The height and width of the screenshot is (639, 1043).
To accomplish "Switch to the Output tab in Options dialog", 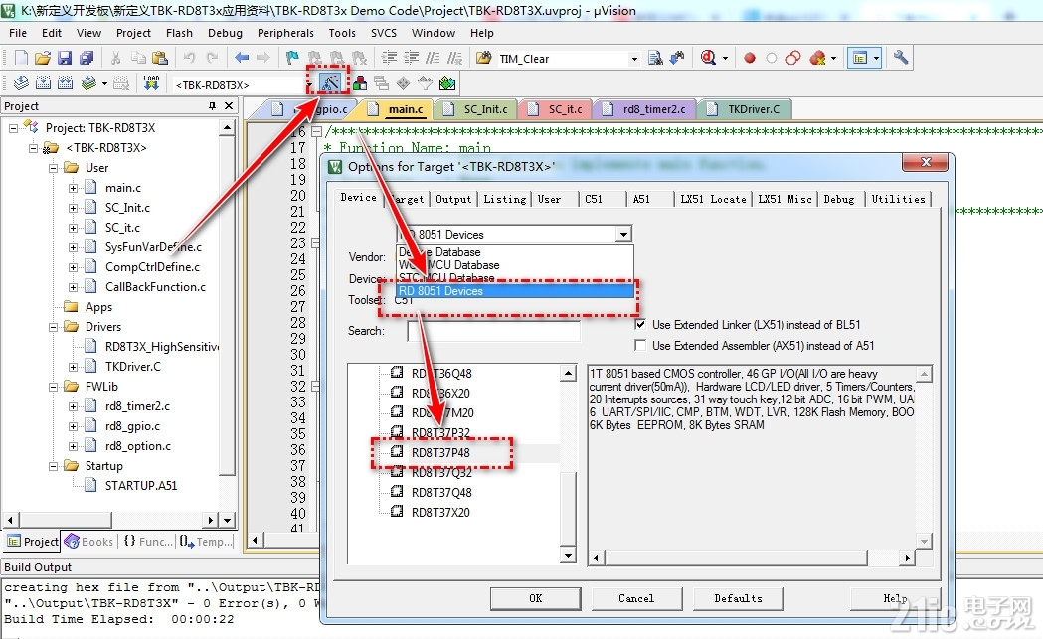I will tap(453, 199).
